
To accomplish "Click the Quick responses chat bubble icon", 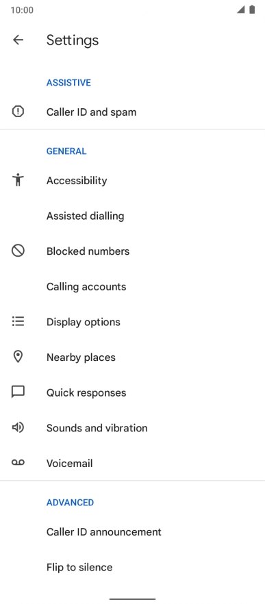I will coord(18,392).
